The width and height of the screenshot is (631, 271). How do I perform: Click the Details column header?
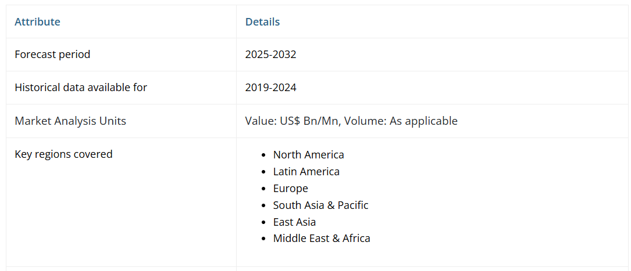coord(262,22)
